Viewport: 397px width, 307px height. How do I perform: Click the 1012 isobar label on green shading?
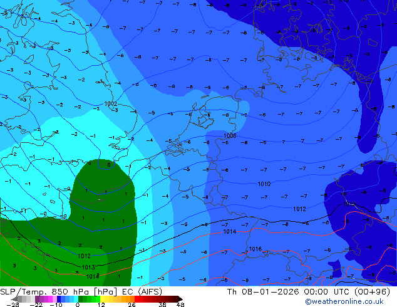point(84,256)
